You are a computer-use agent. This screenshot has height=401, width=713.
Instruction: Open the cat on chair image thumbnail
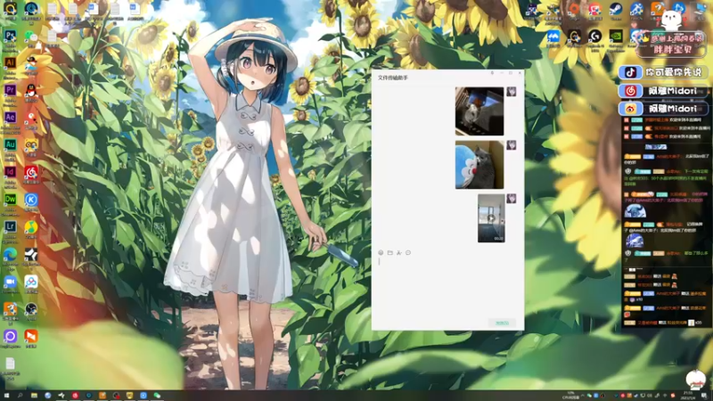tap(479, 111)
